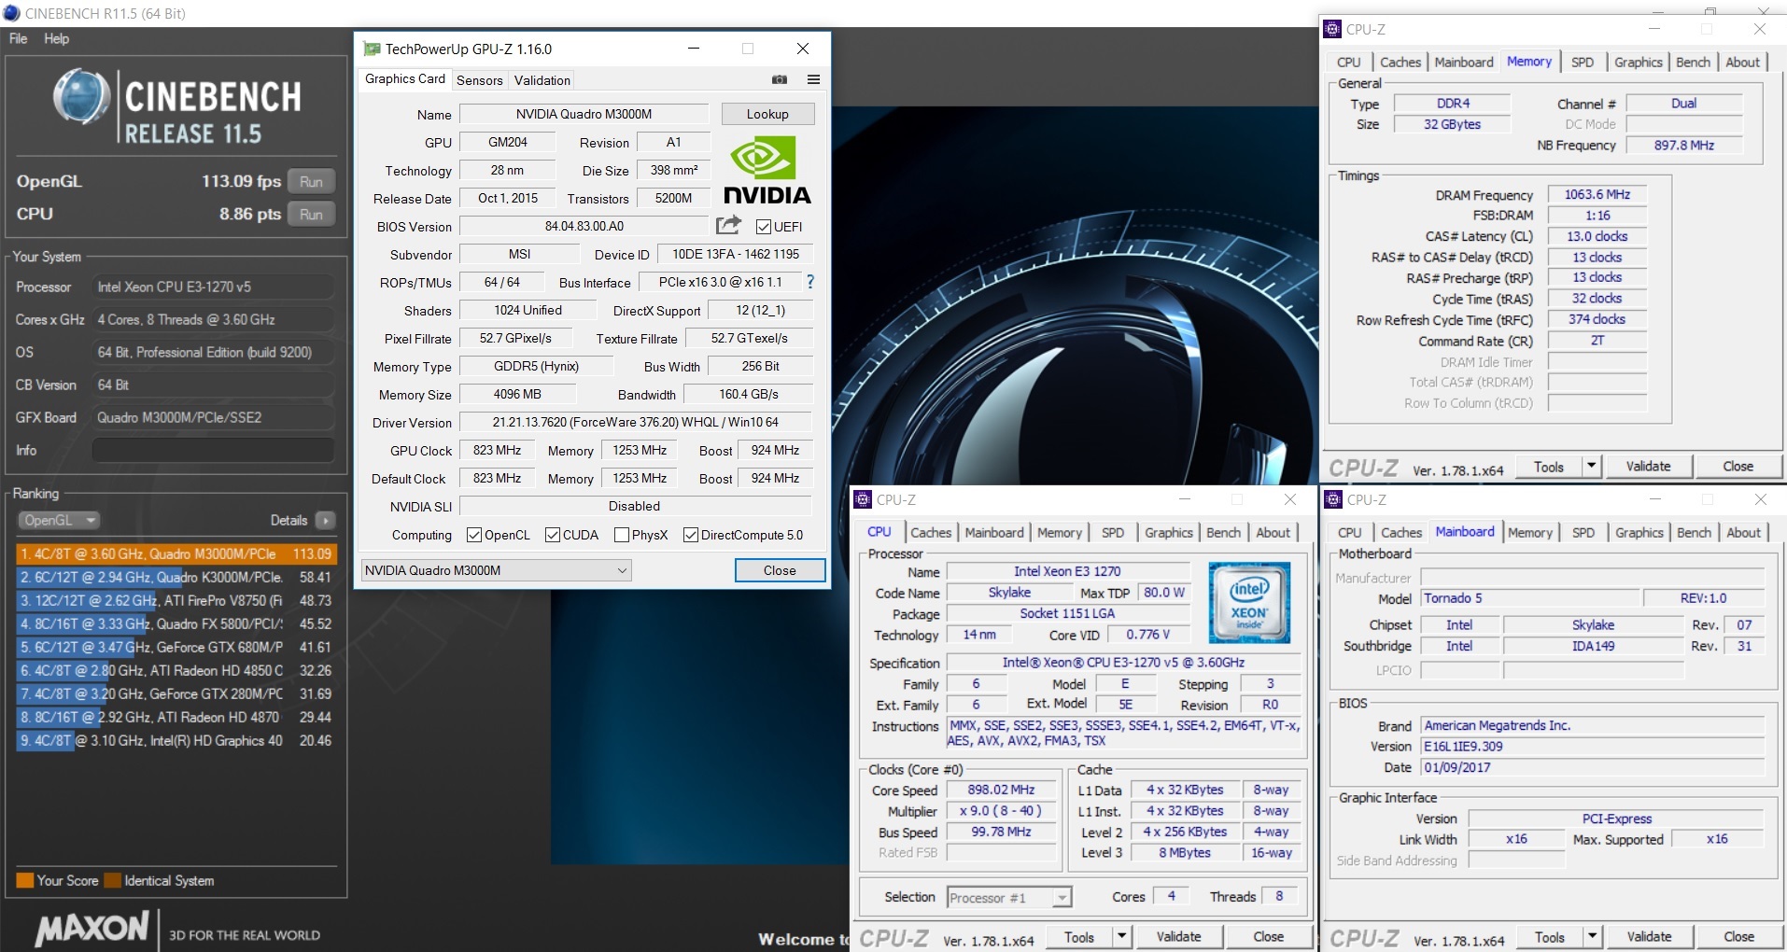The height and width of the screenshot is (952, 1787).
Task: Uncheck the OpenCL computing checkbox
Action: click(474, 535)
